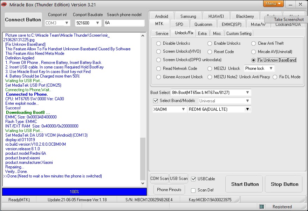Click the Take Screenshot button
The height and width of the screenshot is (211, 308).
[286, 20]
